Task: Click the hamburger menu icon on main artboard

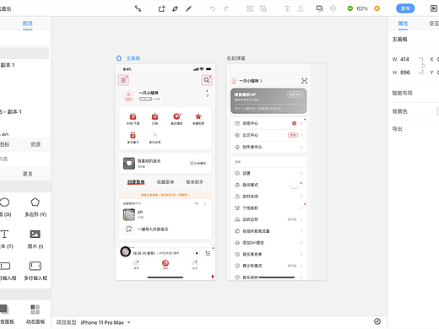Action: pos(123,80)
